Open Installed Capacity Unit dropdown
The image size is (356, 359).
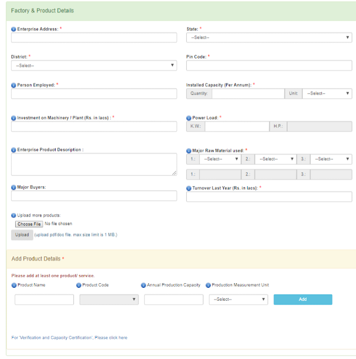(x=327, y=94)
